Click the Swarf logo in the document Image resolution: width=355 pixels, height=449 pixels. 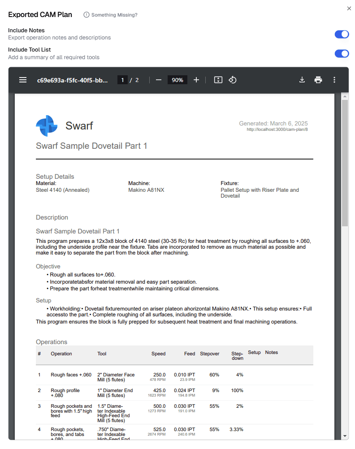pyautogui.click(x=47, y=126)
